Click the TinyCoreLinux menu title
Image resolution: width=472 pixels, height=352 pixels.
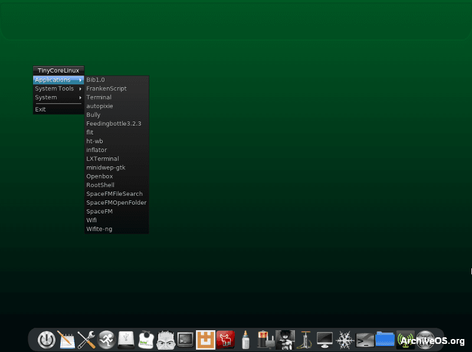(58, 70)
